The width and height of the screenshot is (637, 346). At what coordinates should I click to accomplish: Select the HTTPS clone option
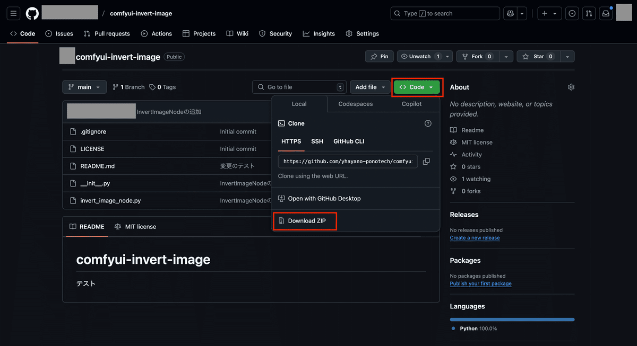point(291,141)
